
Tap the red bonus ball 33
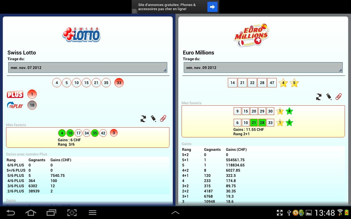[x=119, y=83]
